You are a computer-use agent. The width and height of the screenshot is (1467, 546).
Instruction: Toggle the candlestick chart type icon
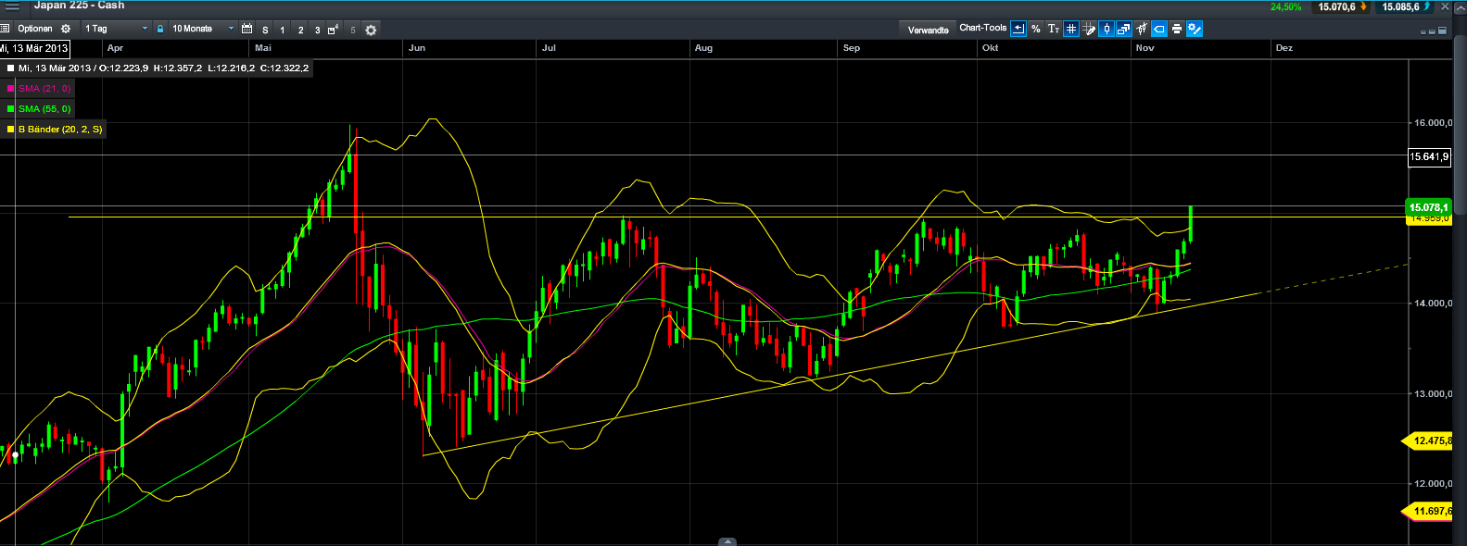[x=1107, y=29]
